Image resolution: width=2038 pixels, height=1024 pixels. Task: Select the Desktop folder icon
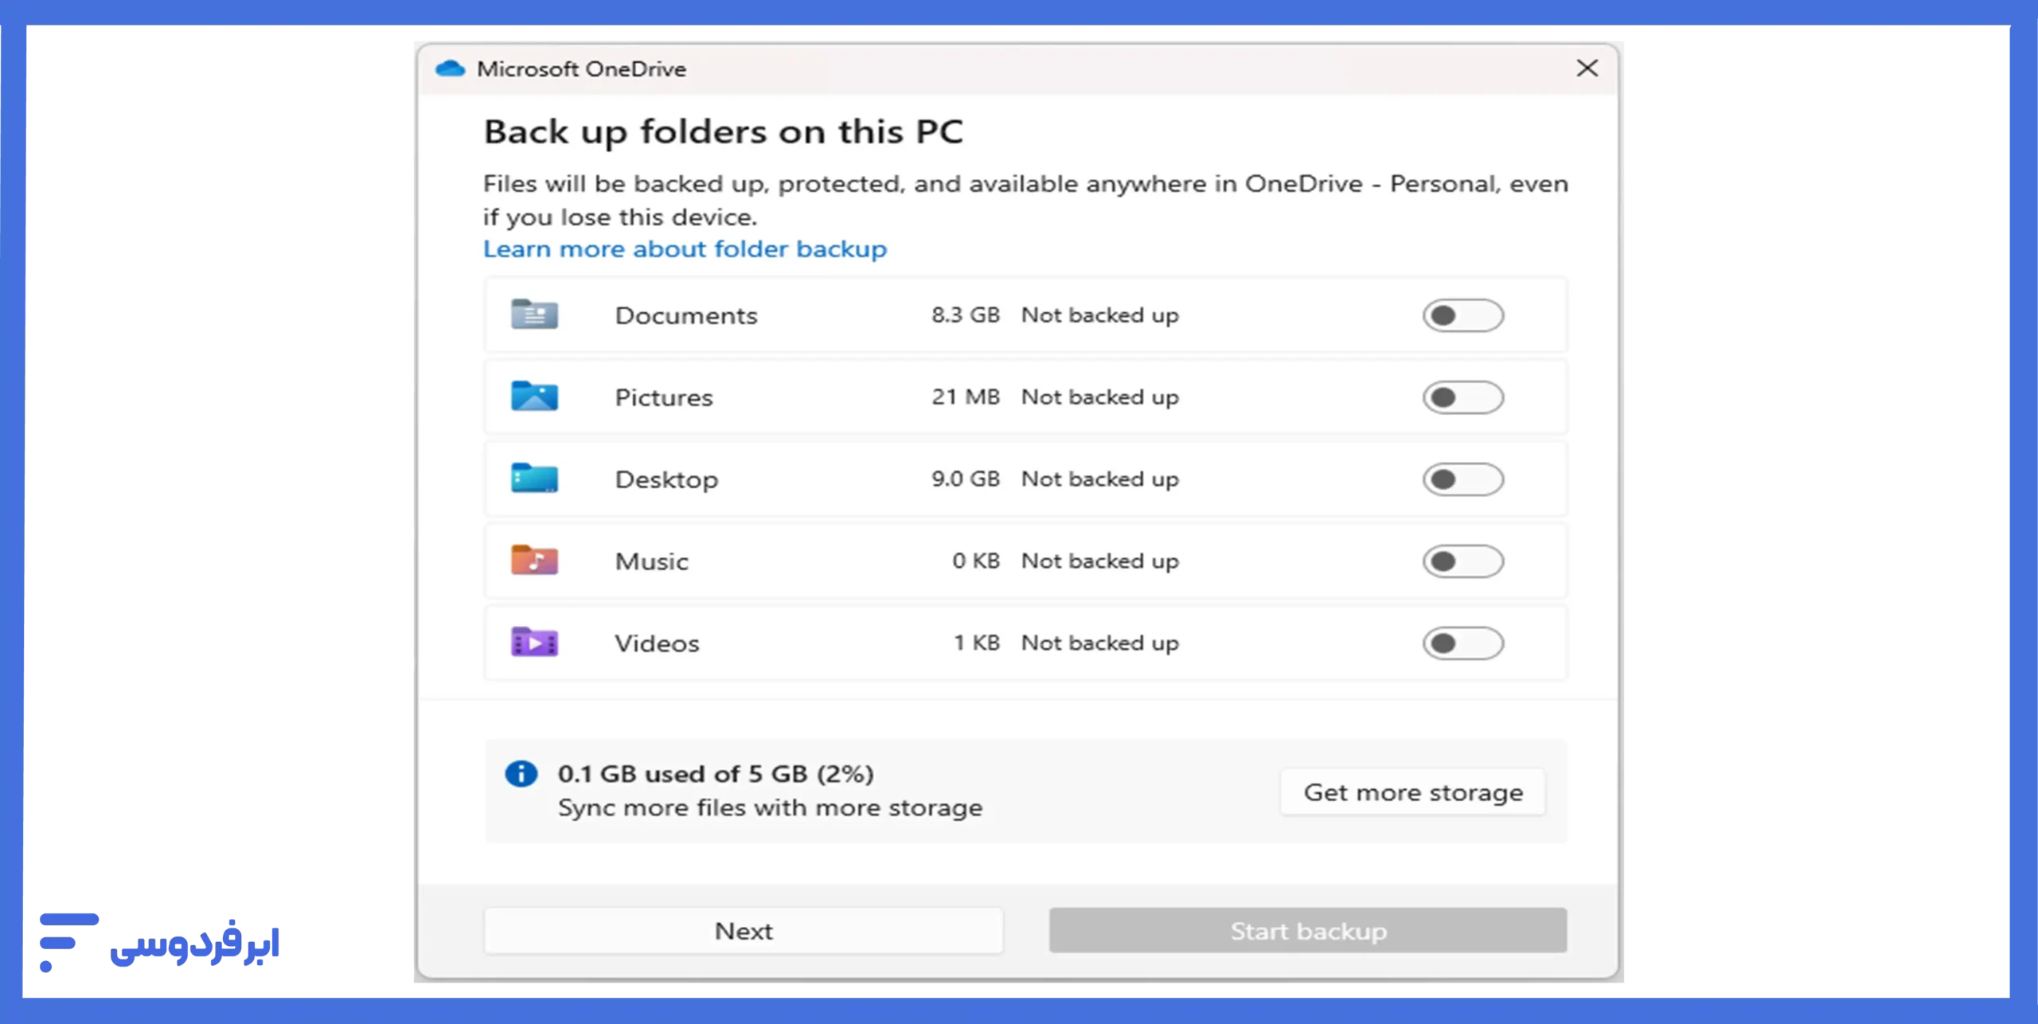534,479
